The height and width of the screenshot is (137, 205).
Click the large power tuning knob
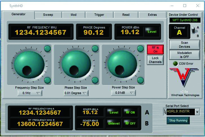(122, 64)
